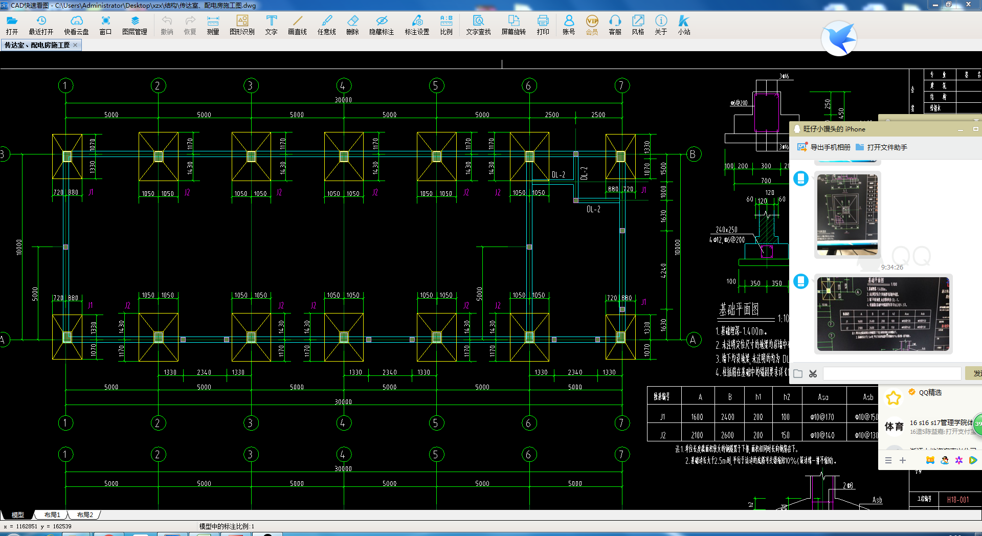Select the 删除 eraser tool
Screen dimensions: 982x536
(x=352, y=25)
